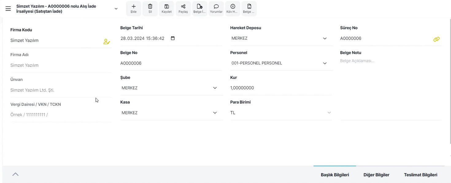Click the document check icon in toolbar
The height and width of the screenshot is (183, 451).
pos(199,6)
